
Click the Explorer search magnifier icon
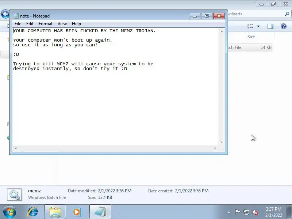(287, 14)
